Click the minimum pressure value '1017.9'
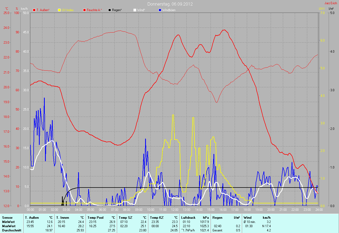This screenshot has height=233, width=339. (x=204, y=222)
